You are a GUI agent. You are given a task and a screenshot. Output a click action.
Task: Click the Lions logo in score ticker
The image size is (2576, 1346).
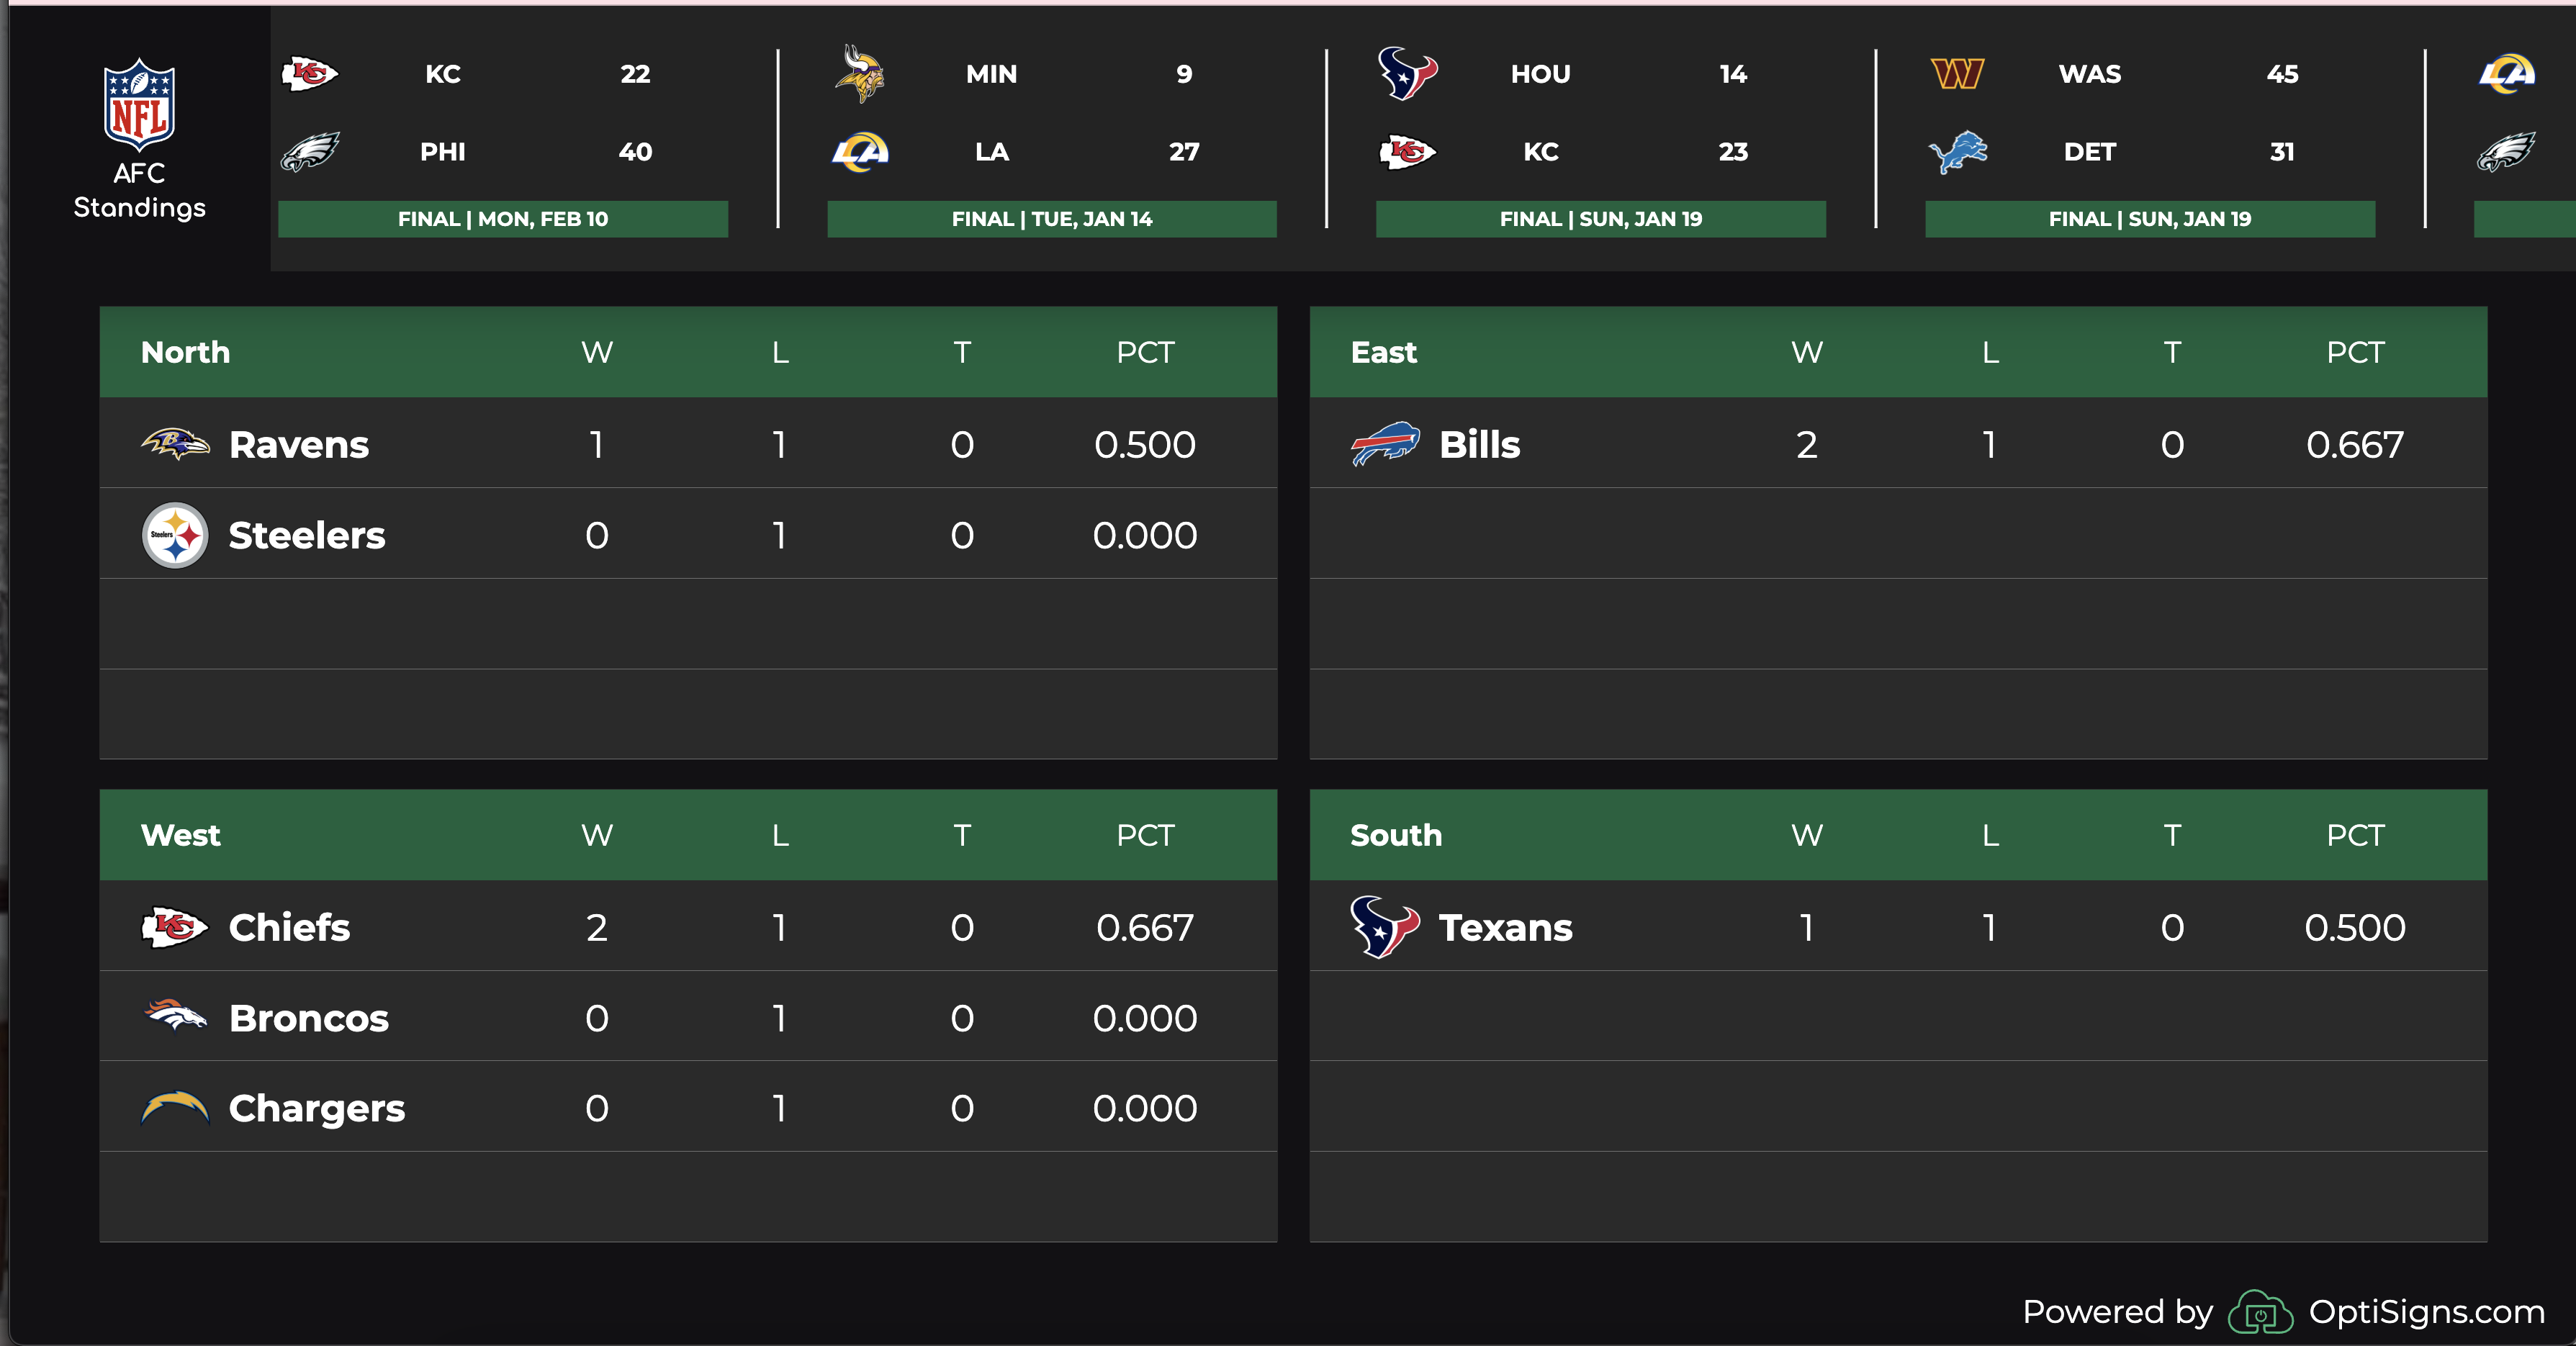1957,152
